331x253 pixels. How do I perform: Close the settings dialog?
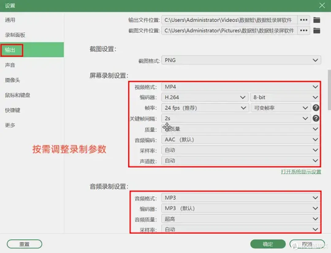[322, 5]
